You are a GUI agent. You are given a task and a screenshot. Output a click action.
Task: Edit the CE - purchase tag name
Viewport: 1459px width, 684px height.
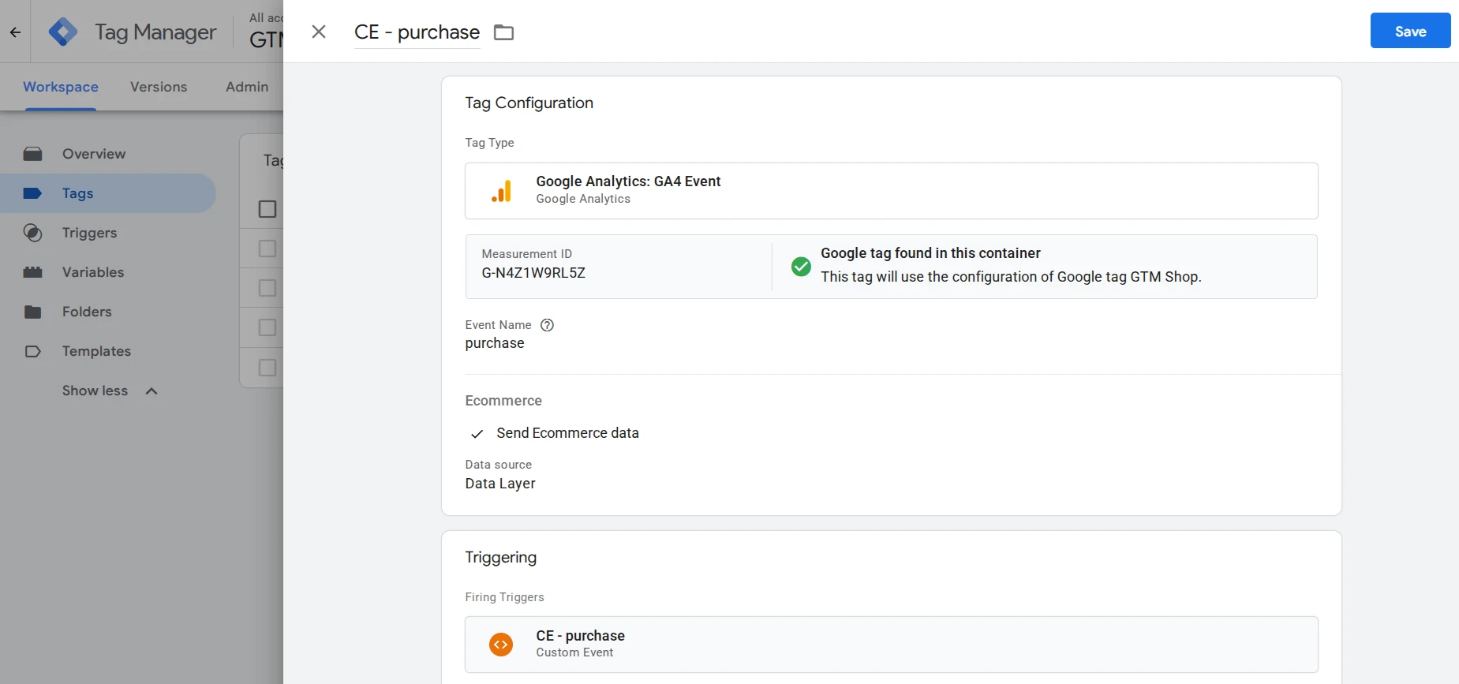click(x=417, y=32)
